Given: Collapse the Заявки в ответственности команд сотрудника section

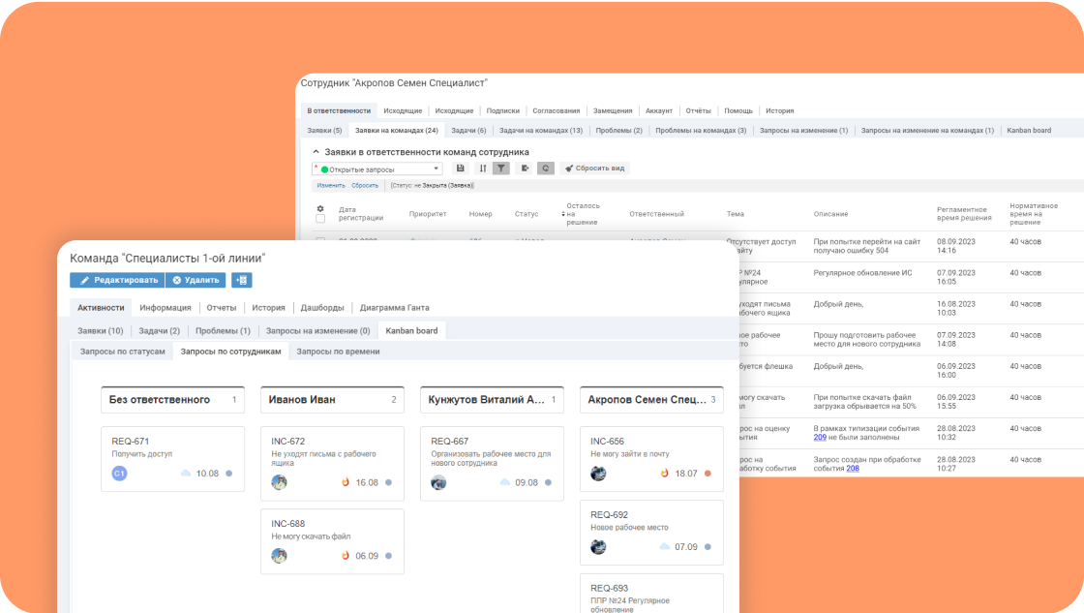Looking at the screenshot, I should 316,151.
